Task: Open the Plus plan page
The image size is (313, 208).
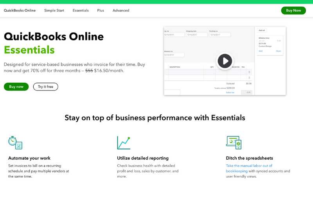Action: [x=101, y=11]
